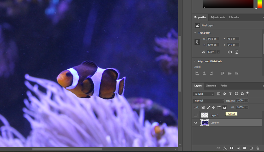Viewport: 264px width, 152px height.
Task: Click the rotation angle field
Action: coord(212,52)
